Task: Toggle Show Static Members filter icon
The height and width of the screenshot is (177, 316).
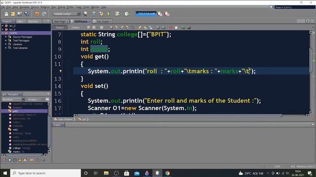Action: [15, 160]
